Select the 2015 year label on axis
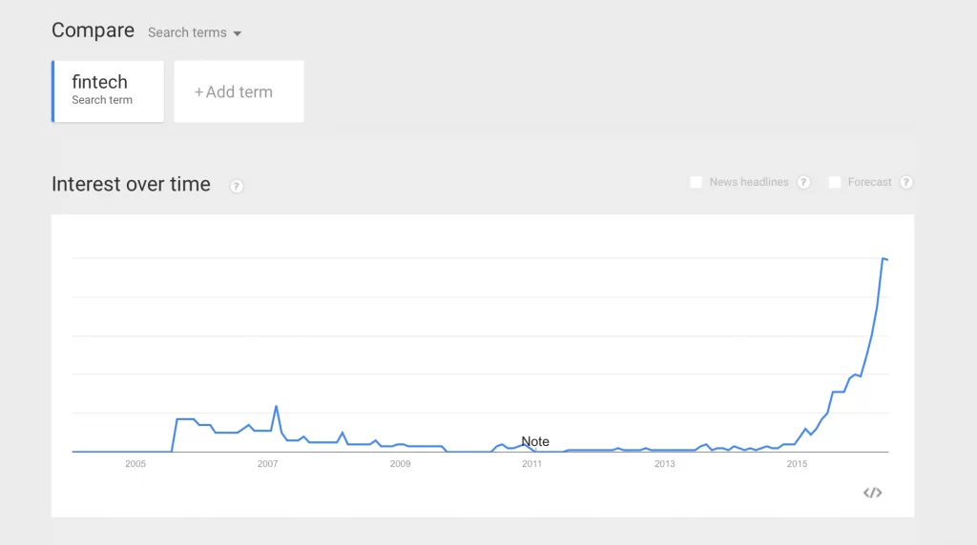 click(x=796, y=464)
